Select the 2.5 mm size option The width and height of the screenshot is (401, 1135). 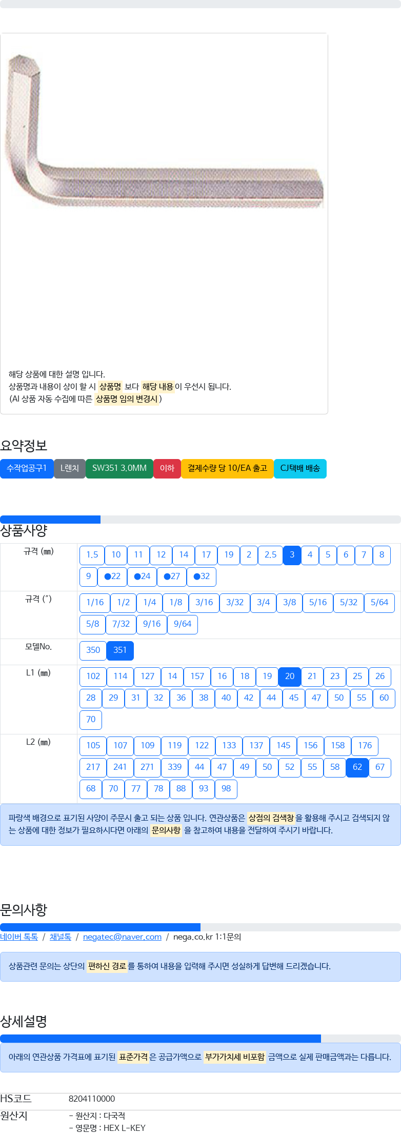click(270, 555)
